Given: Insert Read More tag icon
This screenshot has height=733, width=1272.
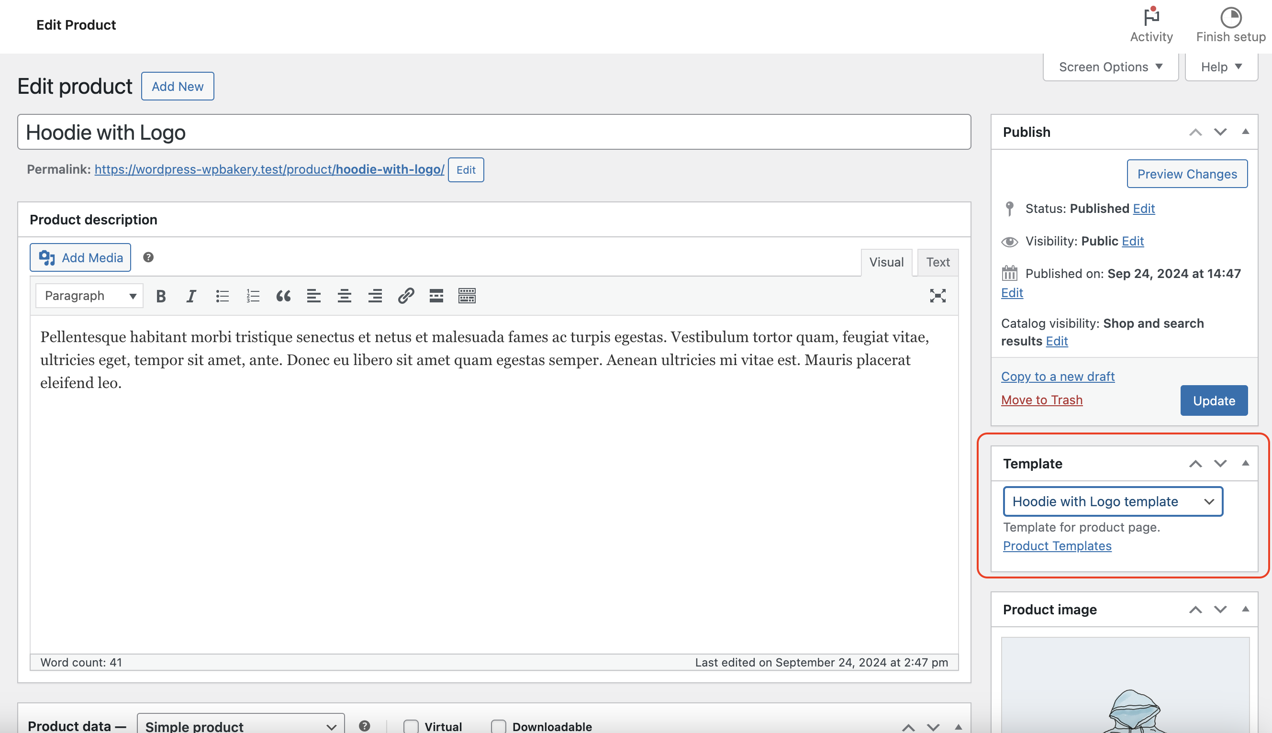Looking at the screenshot, I should (436, 296).
